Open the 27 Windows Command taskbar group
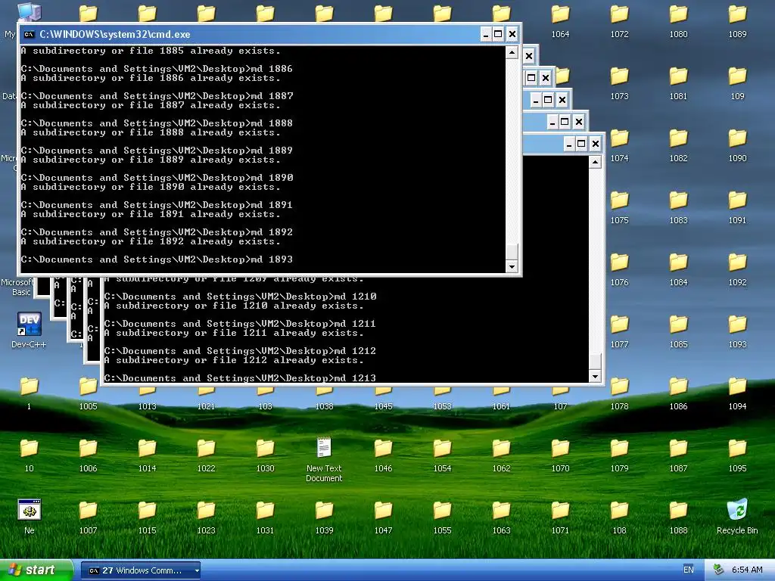Screen dimensions: 775x581 coord(140,570)
